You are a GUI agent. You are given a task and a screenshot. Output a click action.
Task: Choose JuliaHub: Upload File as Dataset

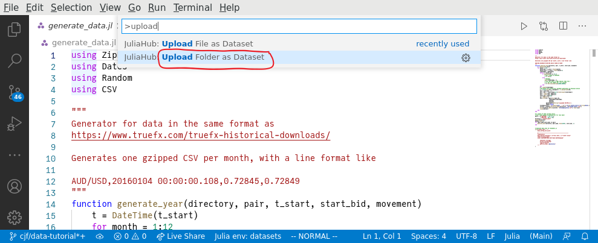click(x=299, y=44)
